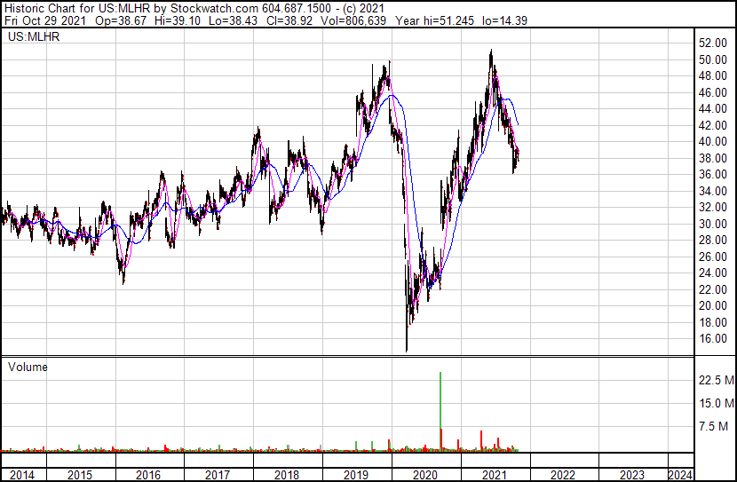Image resolution: width=737 pixels, height=482 pixels.
Task: Click the 22.00 price axis value
Action: click(x=713, y=289)
